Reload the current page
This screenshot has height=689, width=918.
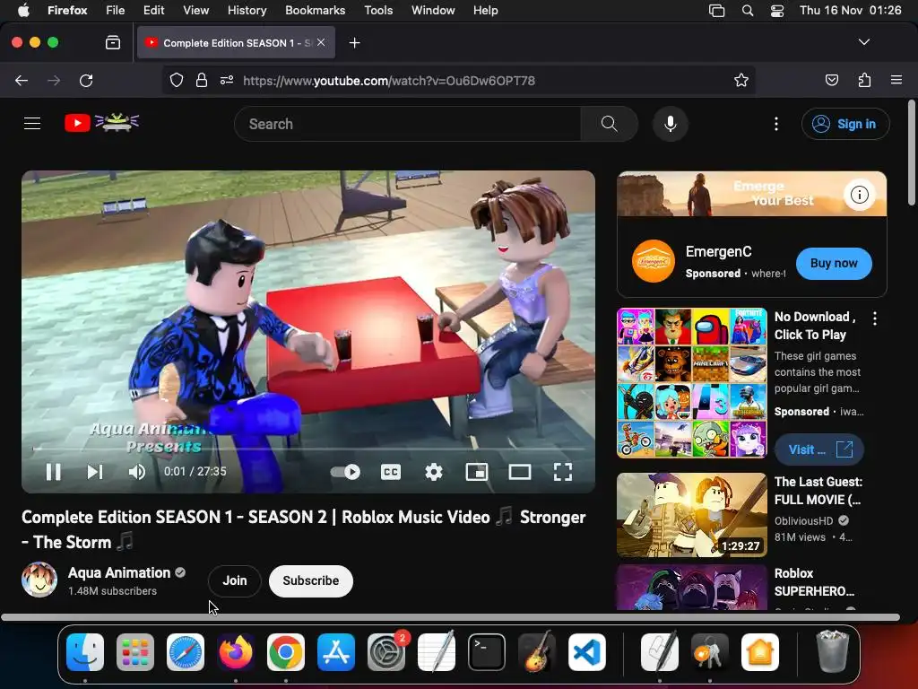86,80
